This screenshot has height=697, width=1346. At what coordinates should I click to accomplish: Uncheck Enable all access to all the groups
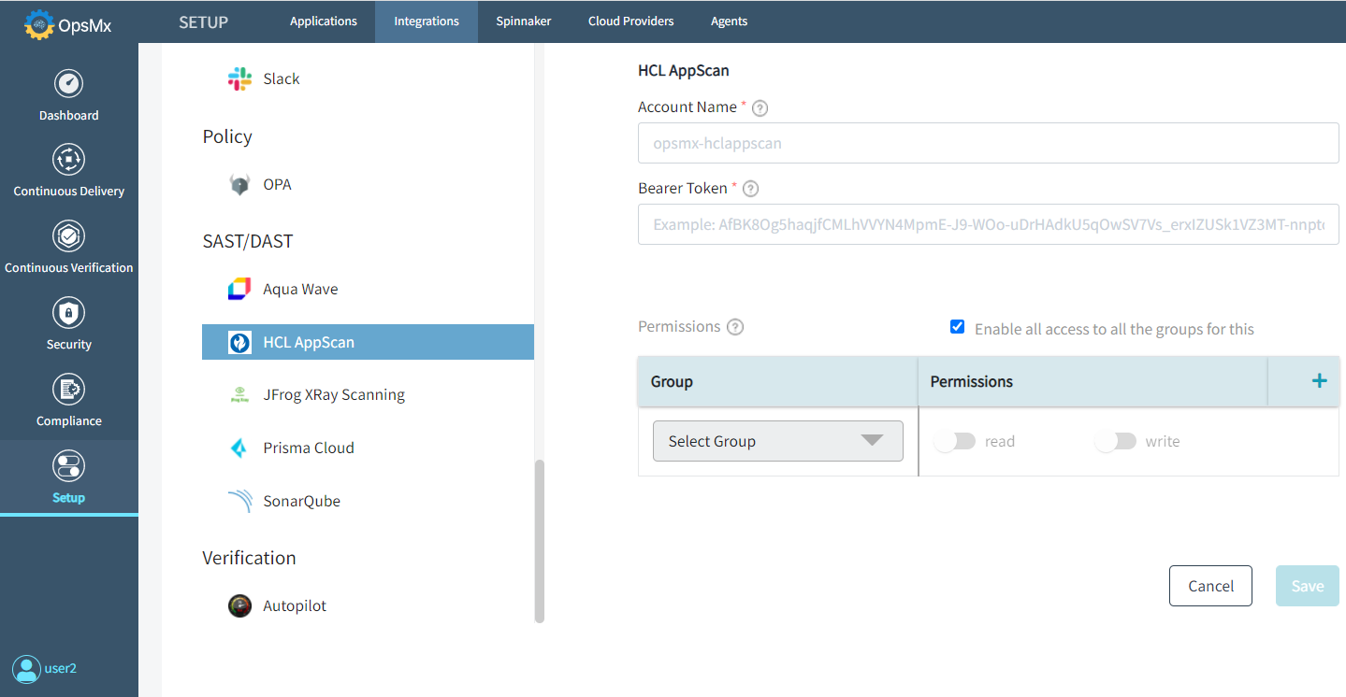pos(957,327)
